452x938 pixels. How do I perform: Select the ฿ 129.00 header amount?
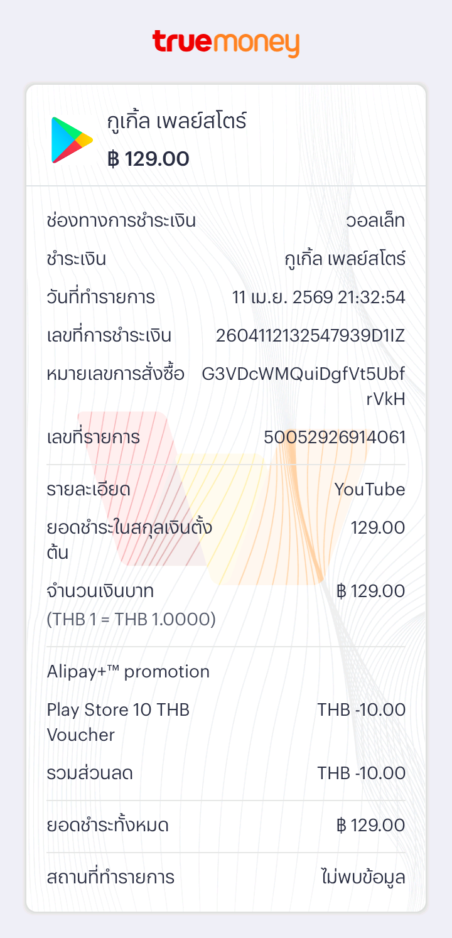[148, 159]
